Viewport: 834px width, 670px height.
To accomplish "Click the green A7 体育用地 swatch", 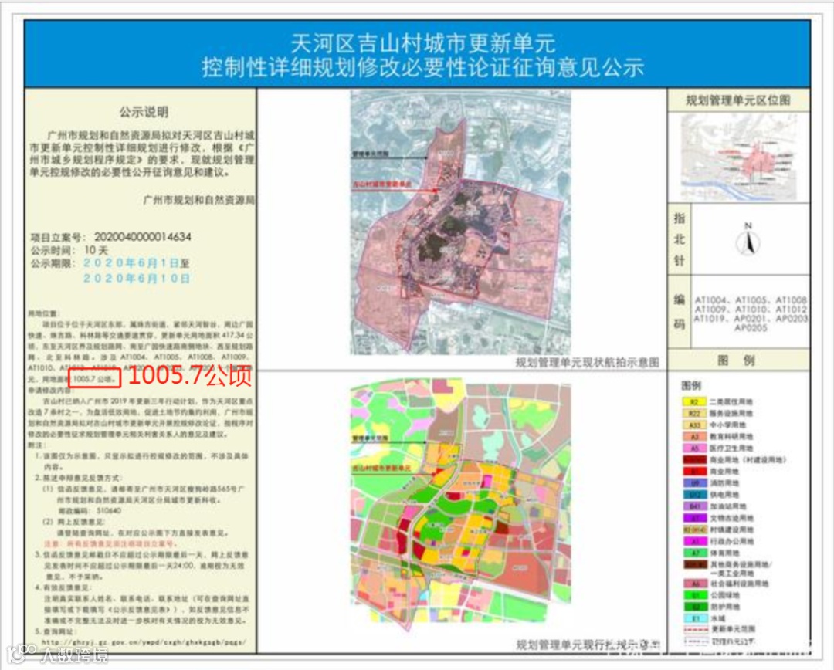I will click(694, 553).
